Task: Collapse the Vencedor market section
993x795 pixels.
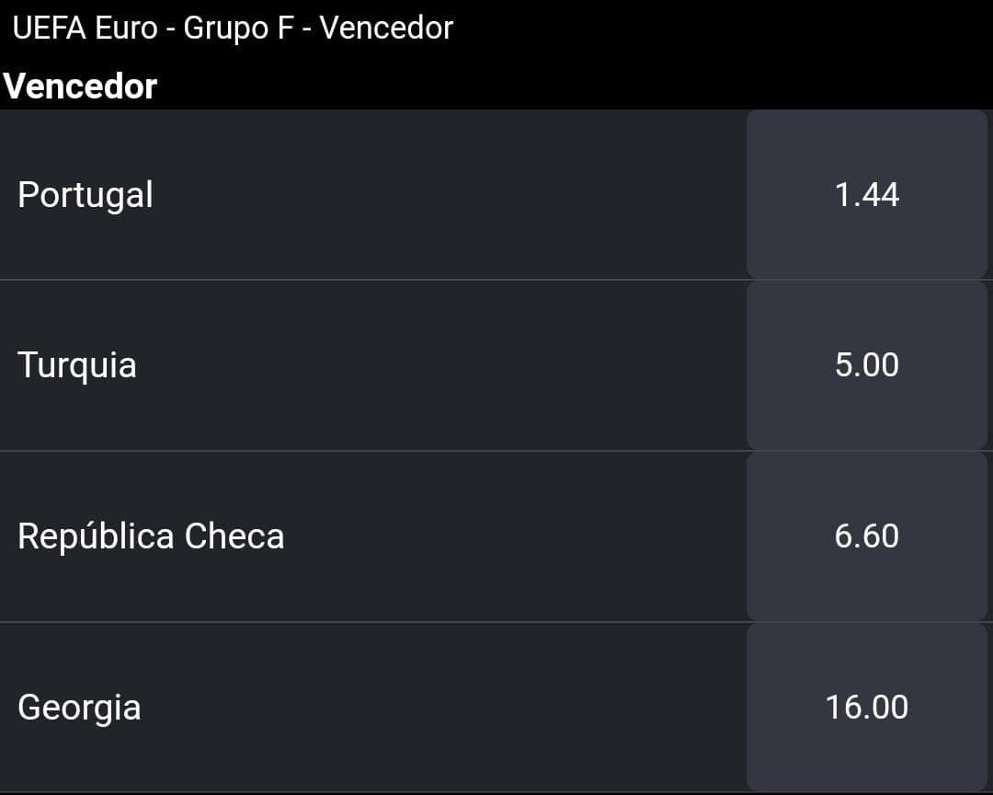Action: tap(80, 86)
